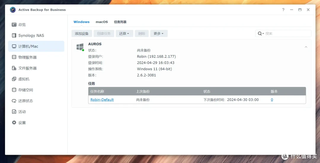Screen dimensions: 320x163
Task: Click 尚未备份 in the Robin-Default row
Action: tap(143, 100)
